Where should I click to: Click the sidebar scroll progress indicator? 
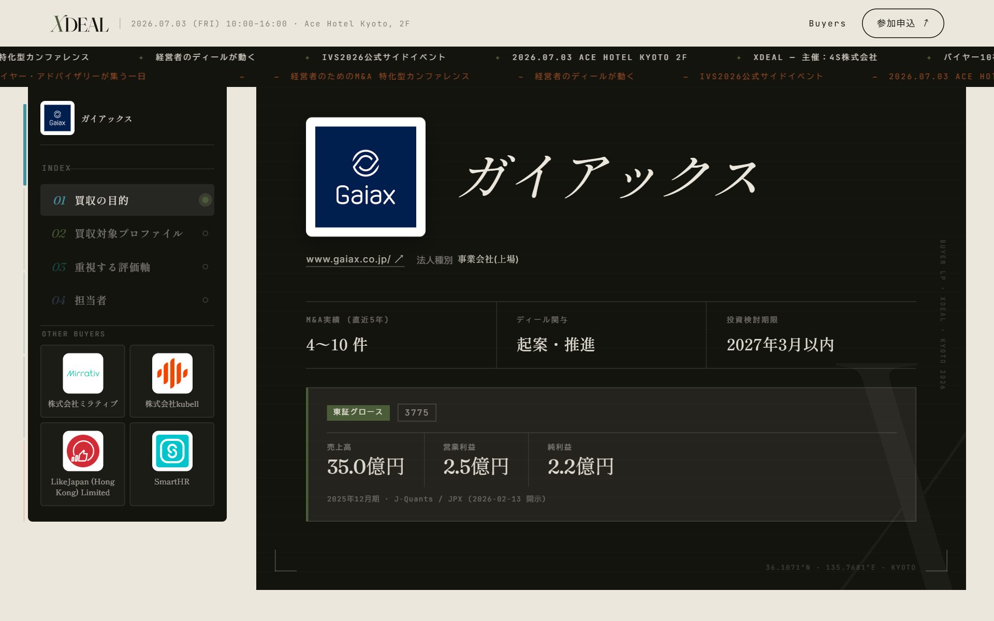coord(24,145)
